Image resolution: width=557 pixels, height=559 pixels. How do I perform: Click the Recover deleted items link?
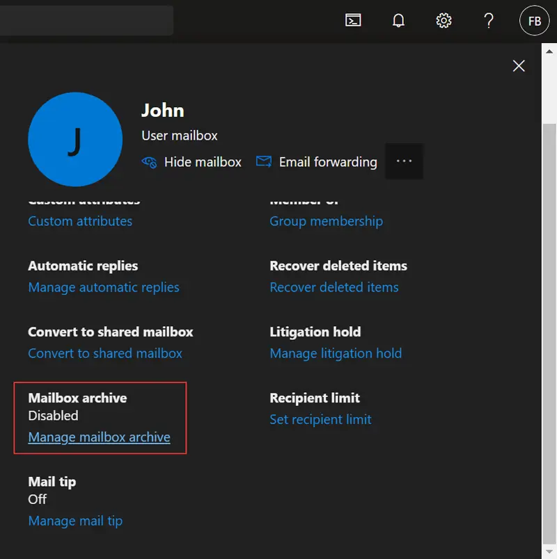point(334,287)
